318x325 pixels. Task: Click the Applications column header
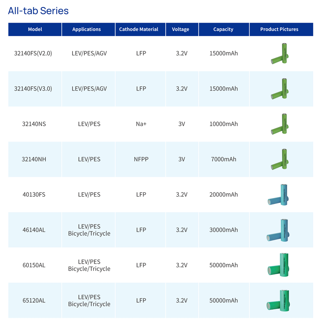coord(87,30)
